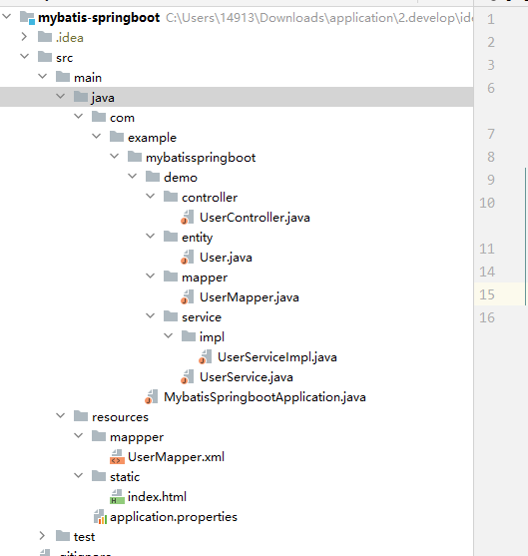Collapse the java folder
The height and width of the screenshot is (556, 528).
pos(61,96)
